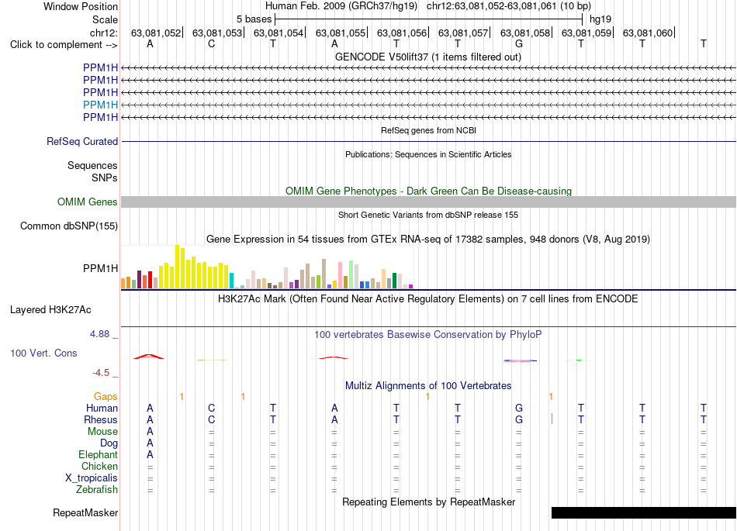Click the 'RefSeq Curated' track label
The image size is (737, 531).
tap(82, 141)
